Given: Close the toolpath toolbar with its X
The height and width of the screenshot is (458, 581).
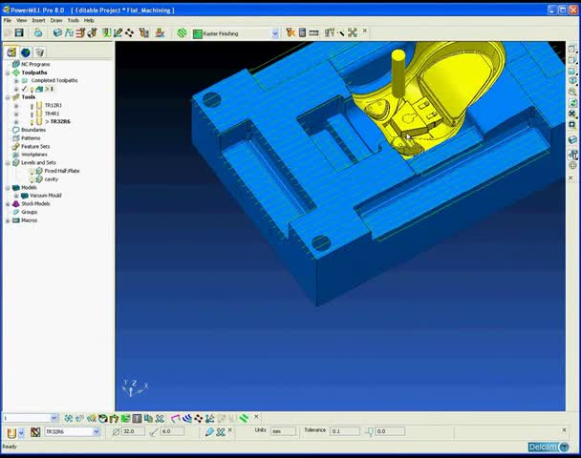Looking at the screenshot, I should click(x=256, y=417).
